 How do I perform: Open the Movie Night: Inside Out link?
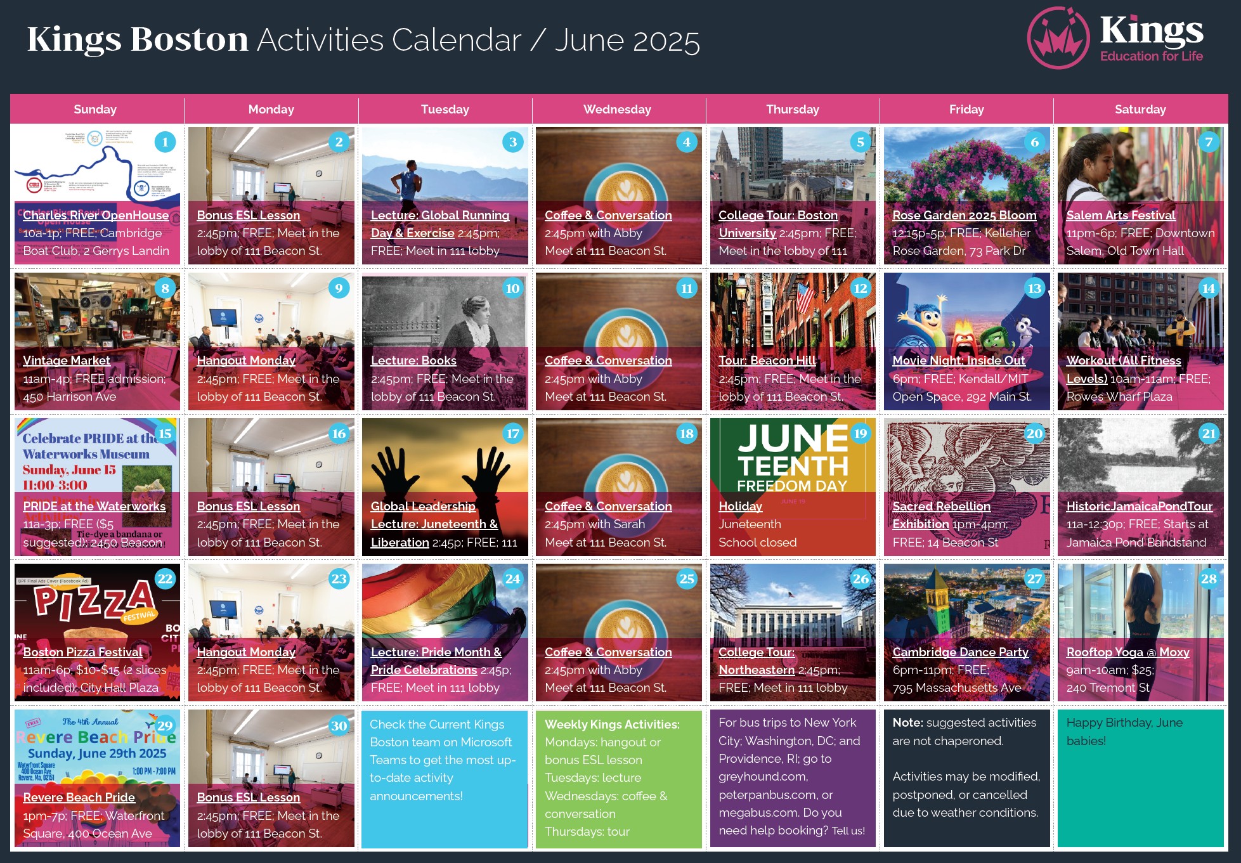click(x=959, y=360)
